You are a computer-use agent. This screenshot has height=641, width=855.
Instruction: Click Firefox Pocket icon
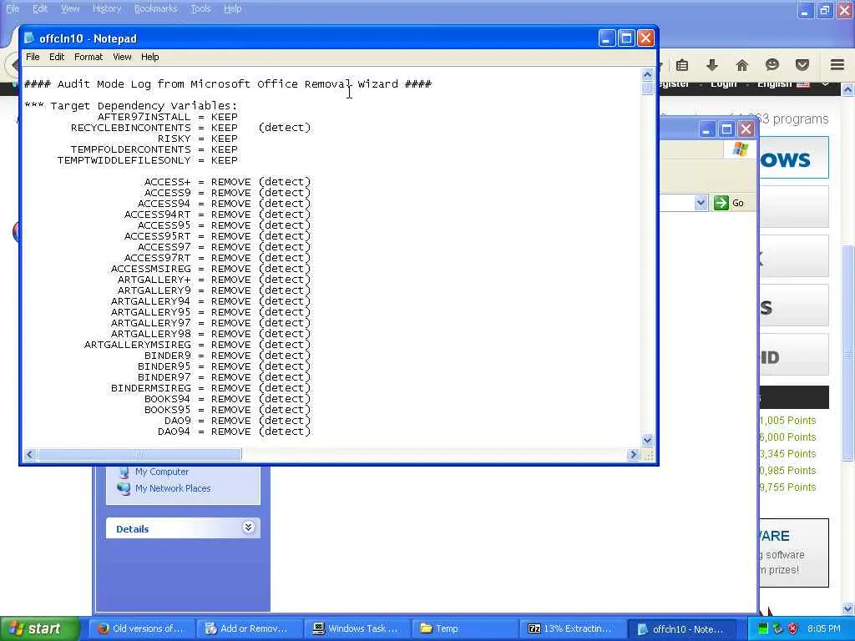pyautogui.click(x=802, y=65)
